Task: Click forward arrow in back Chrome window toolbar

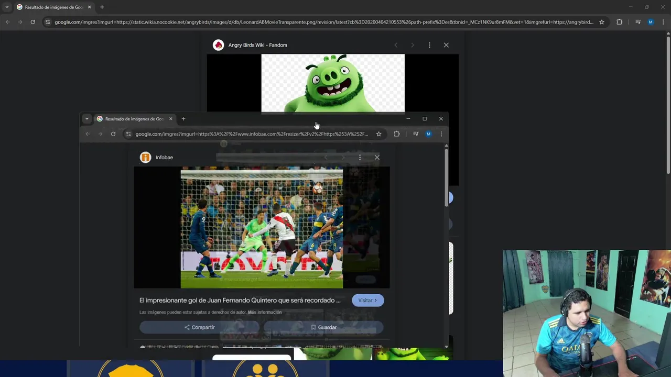Action: click(20, 22)
